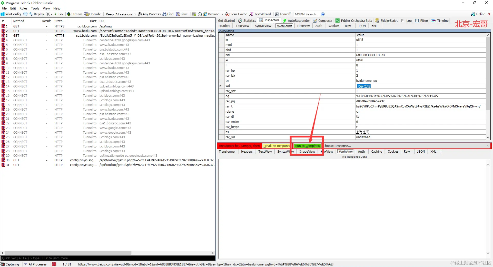The width and height of the screenshot is (493, 267).
Task: Open the Rules menu
Action: tap(23, 8)
